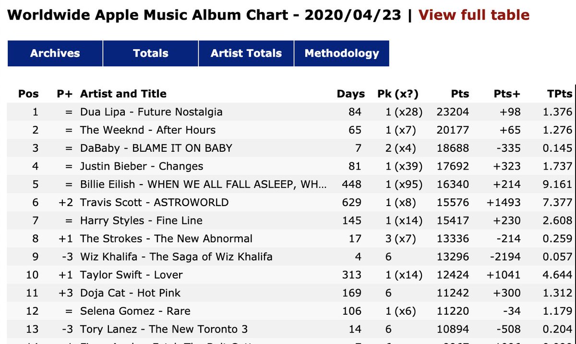This screenshot has height=344, width=576.
Task: Open the Artist Totals tab
Action: click(x=246, y=53)
